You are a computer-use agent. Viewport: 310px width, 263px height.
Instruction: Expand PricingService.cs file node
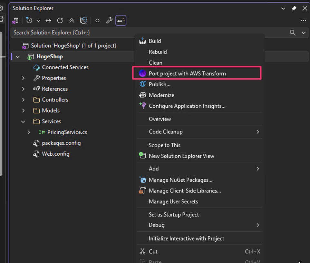pos(29,132)
